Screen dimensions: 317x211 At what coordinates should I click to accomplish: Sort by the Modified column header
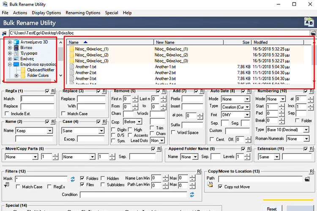coord(277,42)
